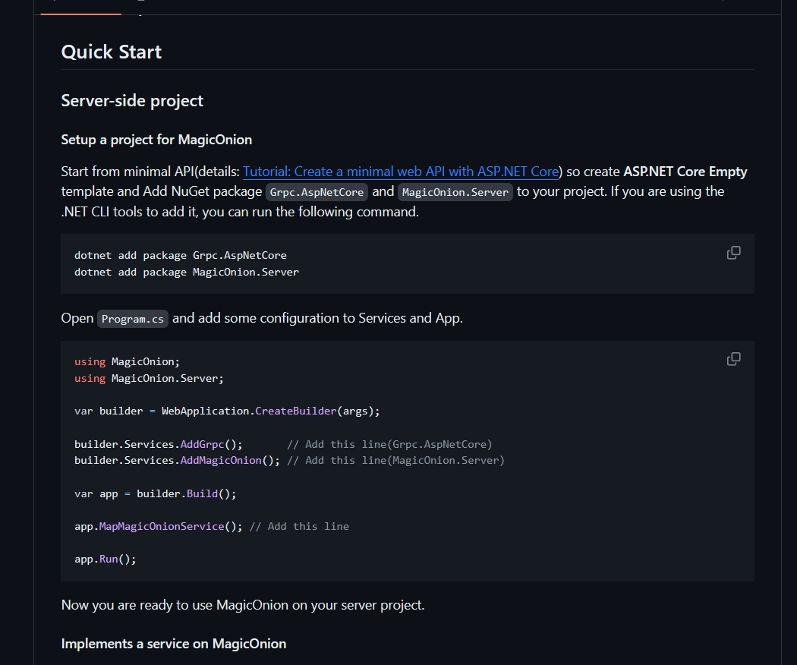Click the bold ASP.NET Core Empty text
797x665 pixels.
[685, 172]
